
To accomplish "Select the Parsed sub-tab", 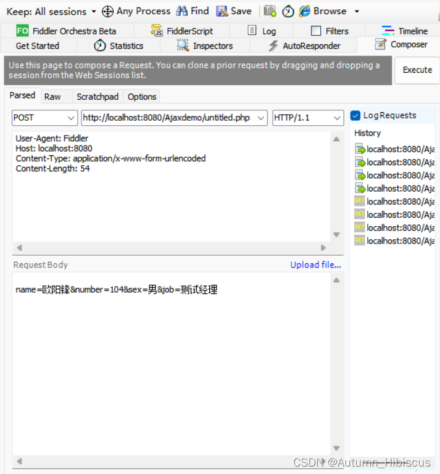I will point(22,96).
